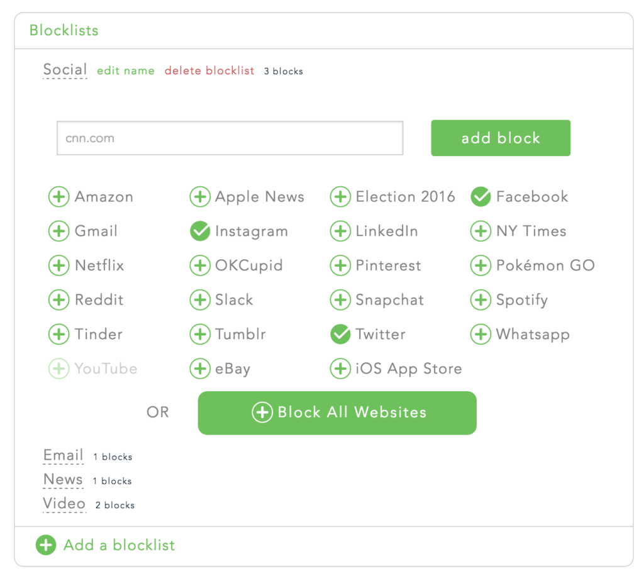Add Pinterest using its plus icon
The image size is (644, 578).
pos(340,265)
